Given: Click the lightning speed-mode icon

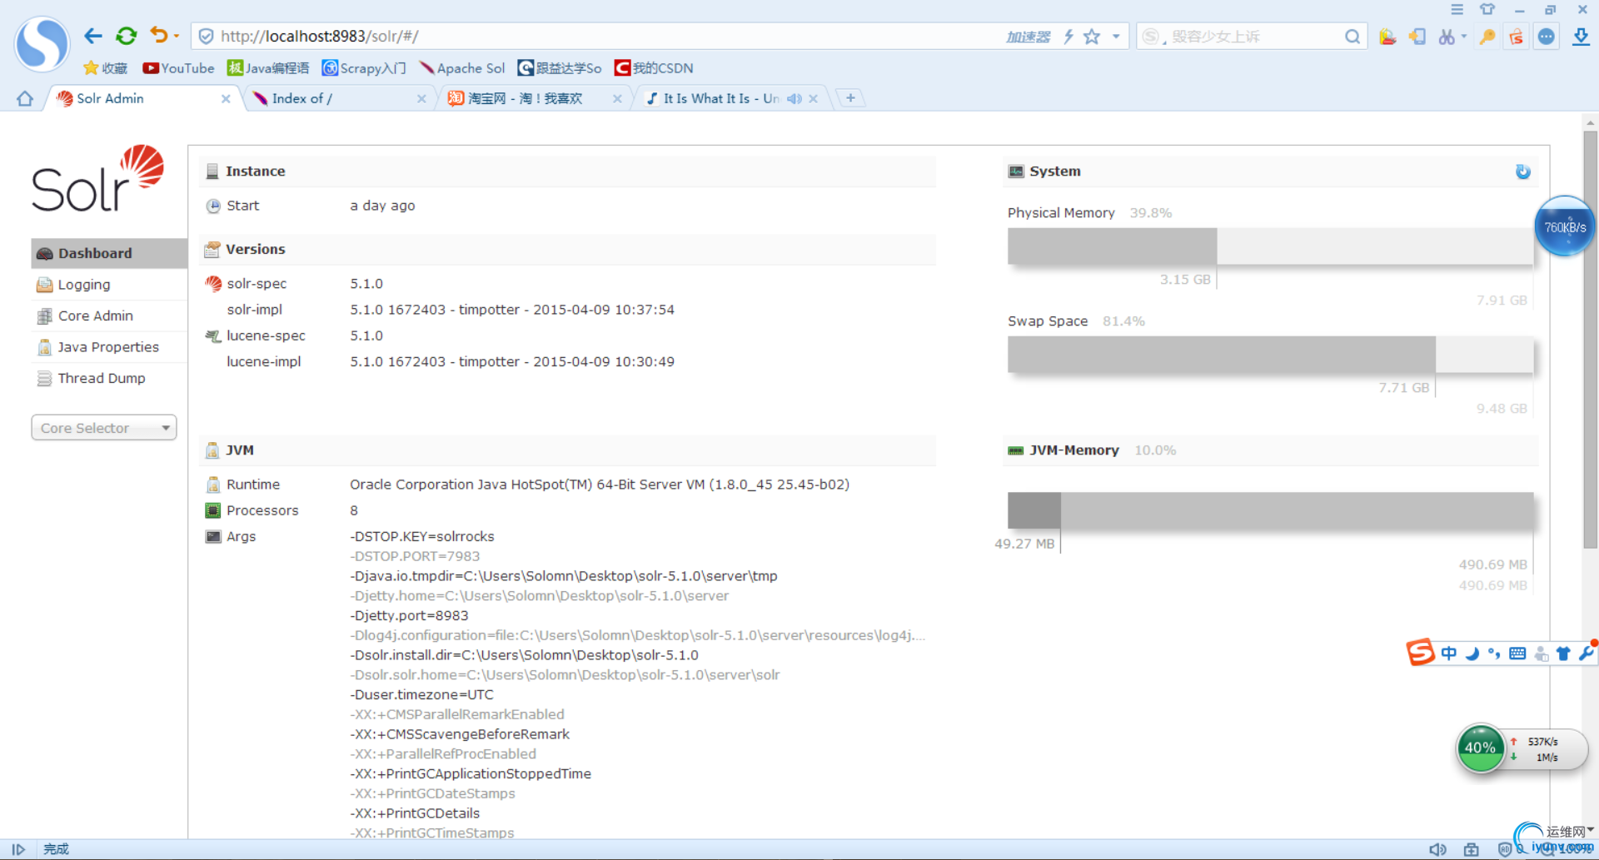Looking at the screenshot, I should (x=1068, y=37).
